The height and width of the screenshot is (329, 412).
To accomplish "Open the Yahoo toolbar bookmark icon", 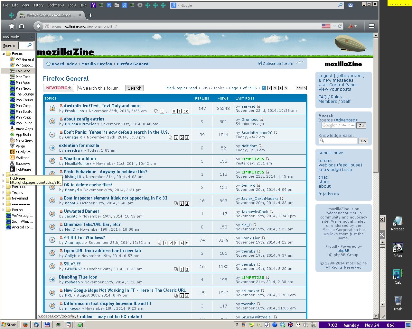I will (x=94, y=5).
